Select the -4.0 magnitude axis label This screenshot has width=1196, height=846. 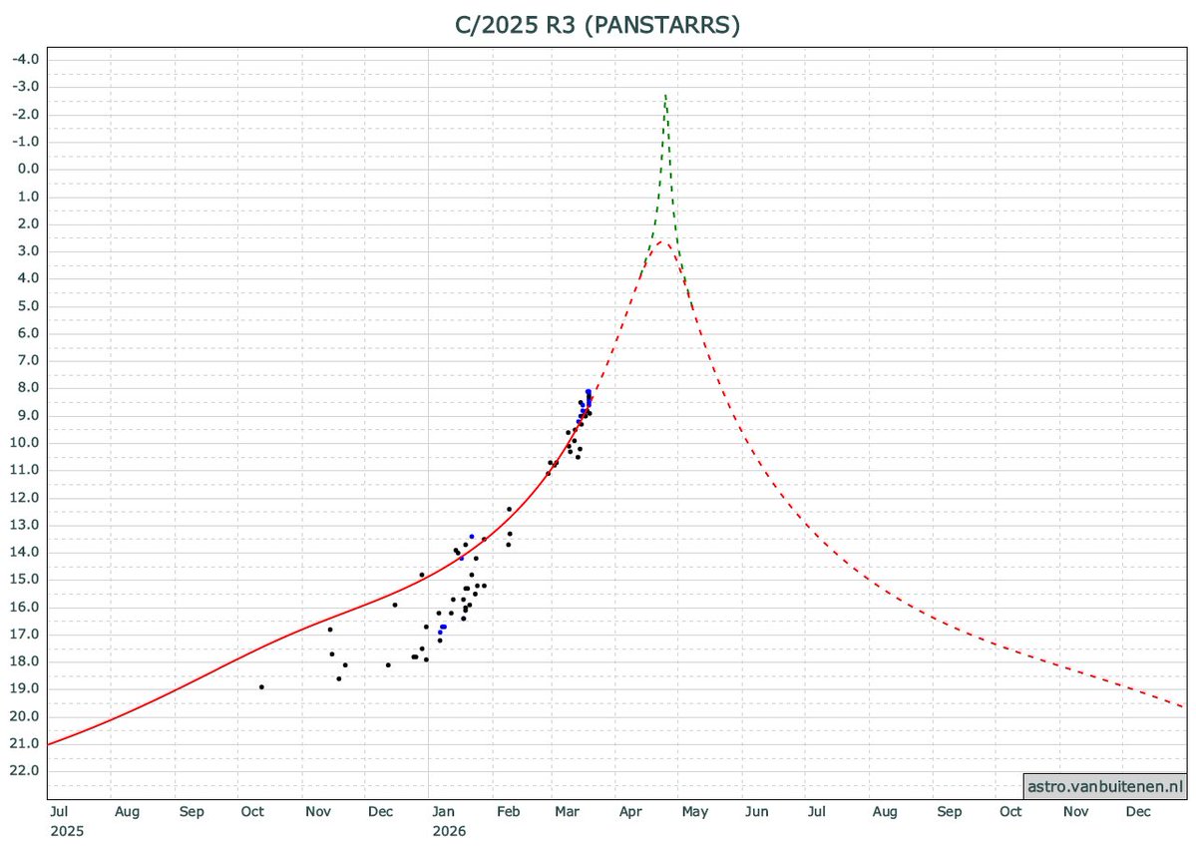tap(26, 60)
